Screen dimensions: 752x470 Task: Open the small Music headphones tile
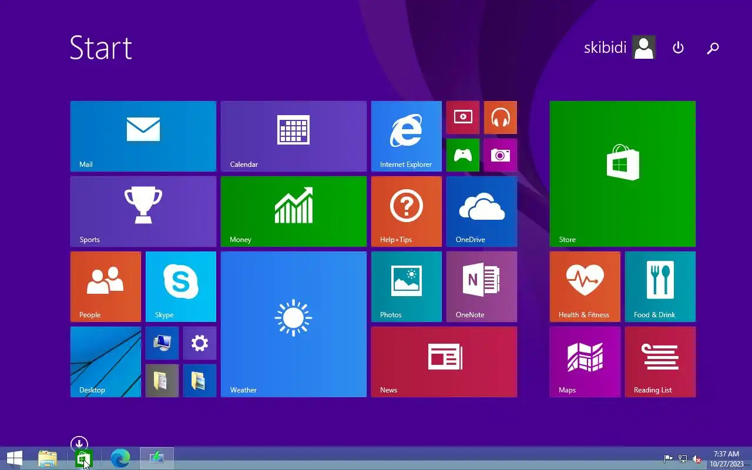pos(501,117)
